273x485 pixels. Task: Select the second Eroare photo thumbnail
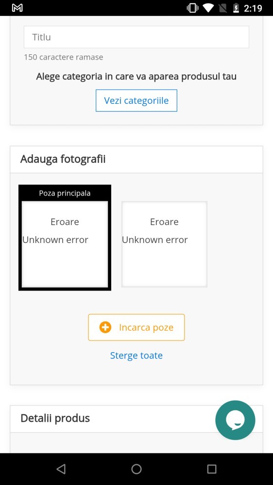pos(164,244)
